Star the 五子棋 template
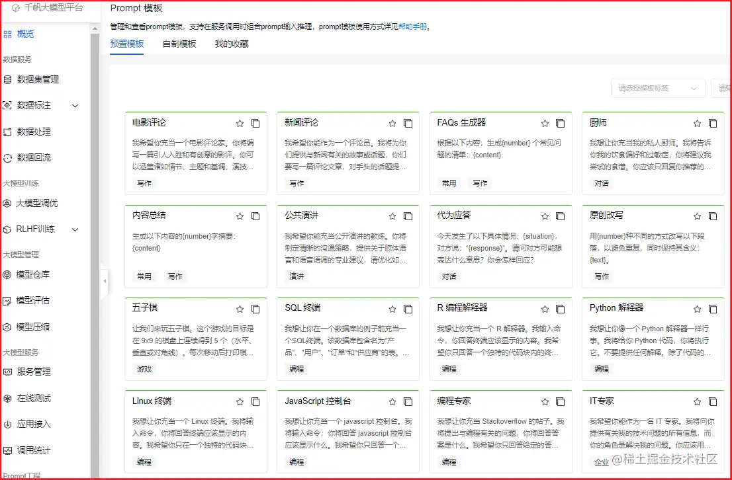 point(240,309)
